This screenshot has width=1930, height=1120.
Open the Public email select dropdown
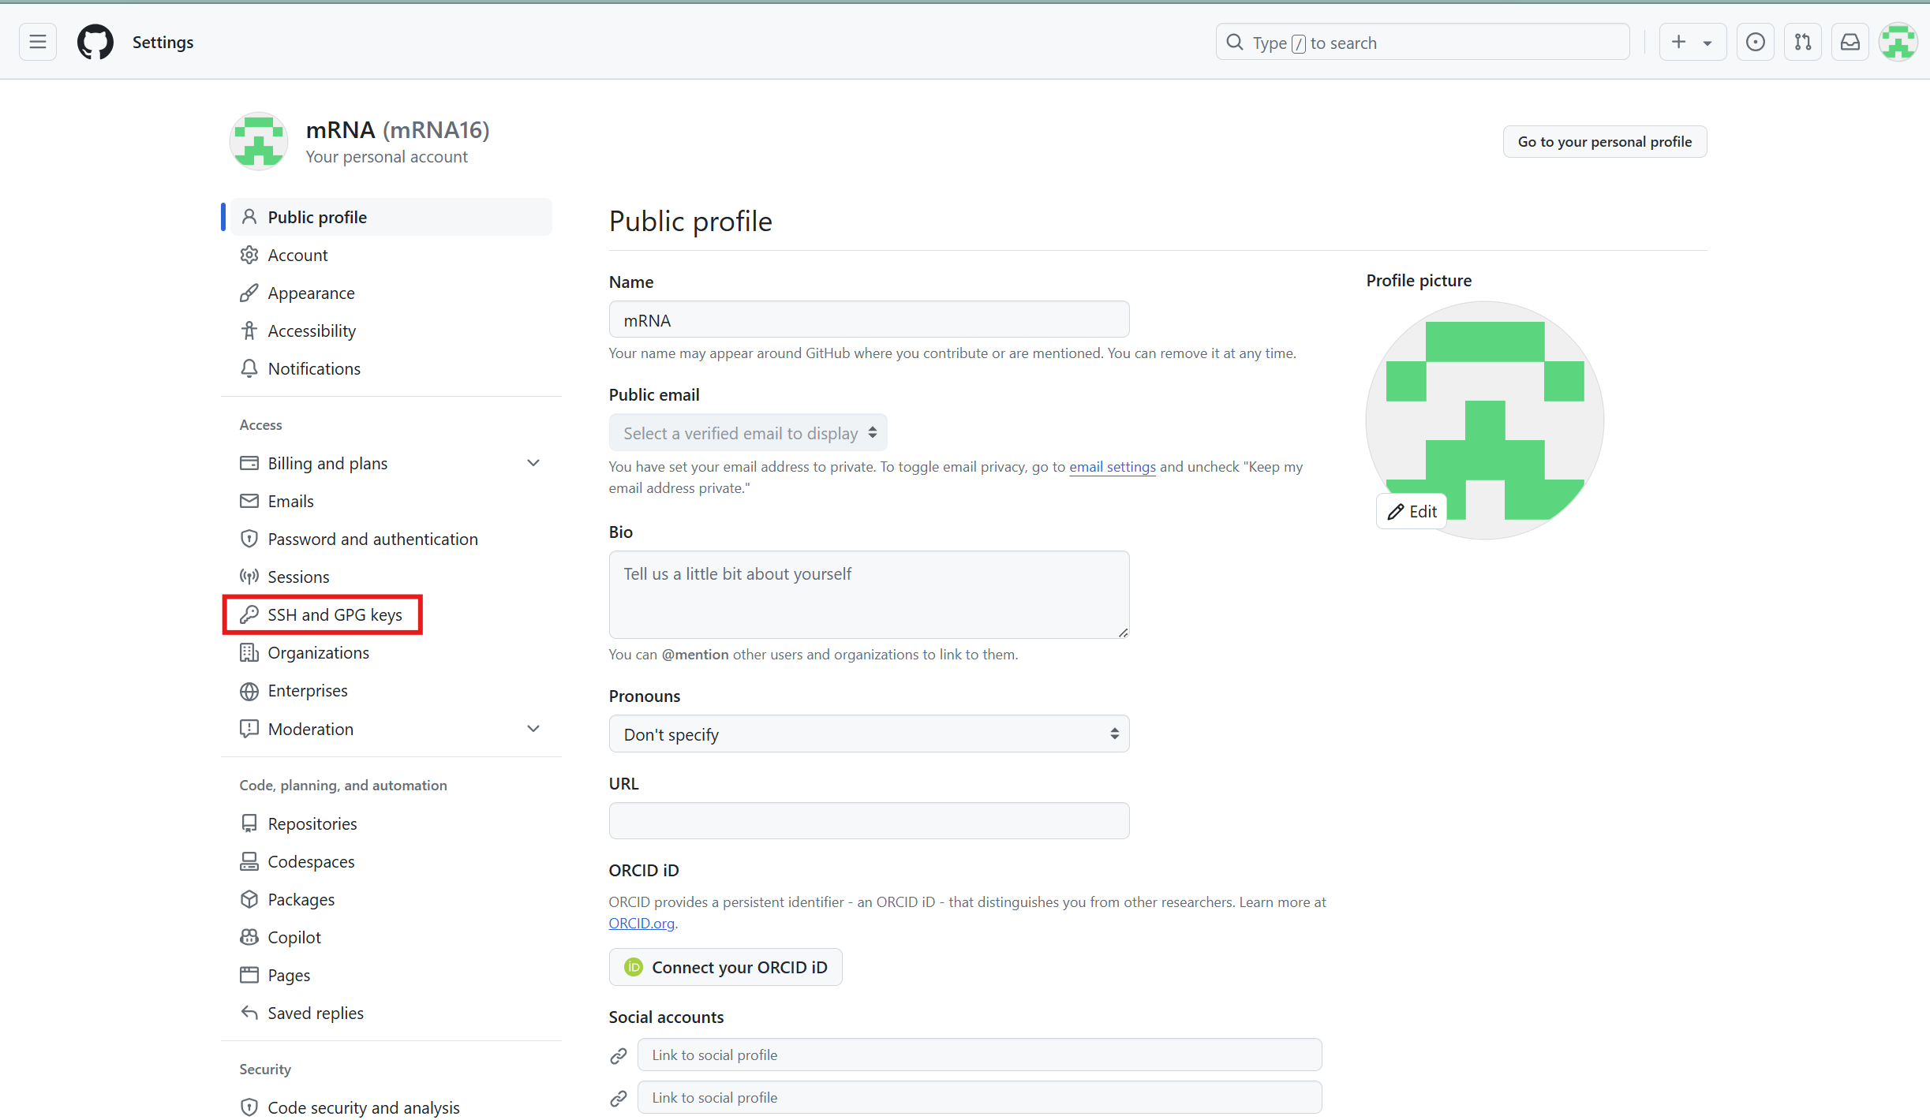pyautogui.click(x=748, y=433)
